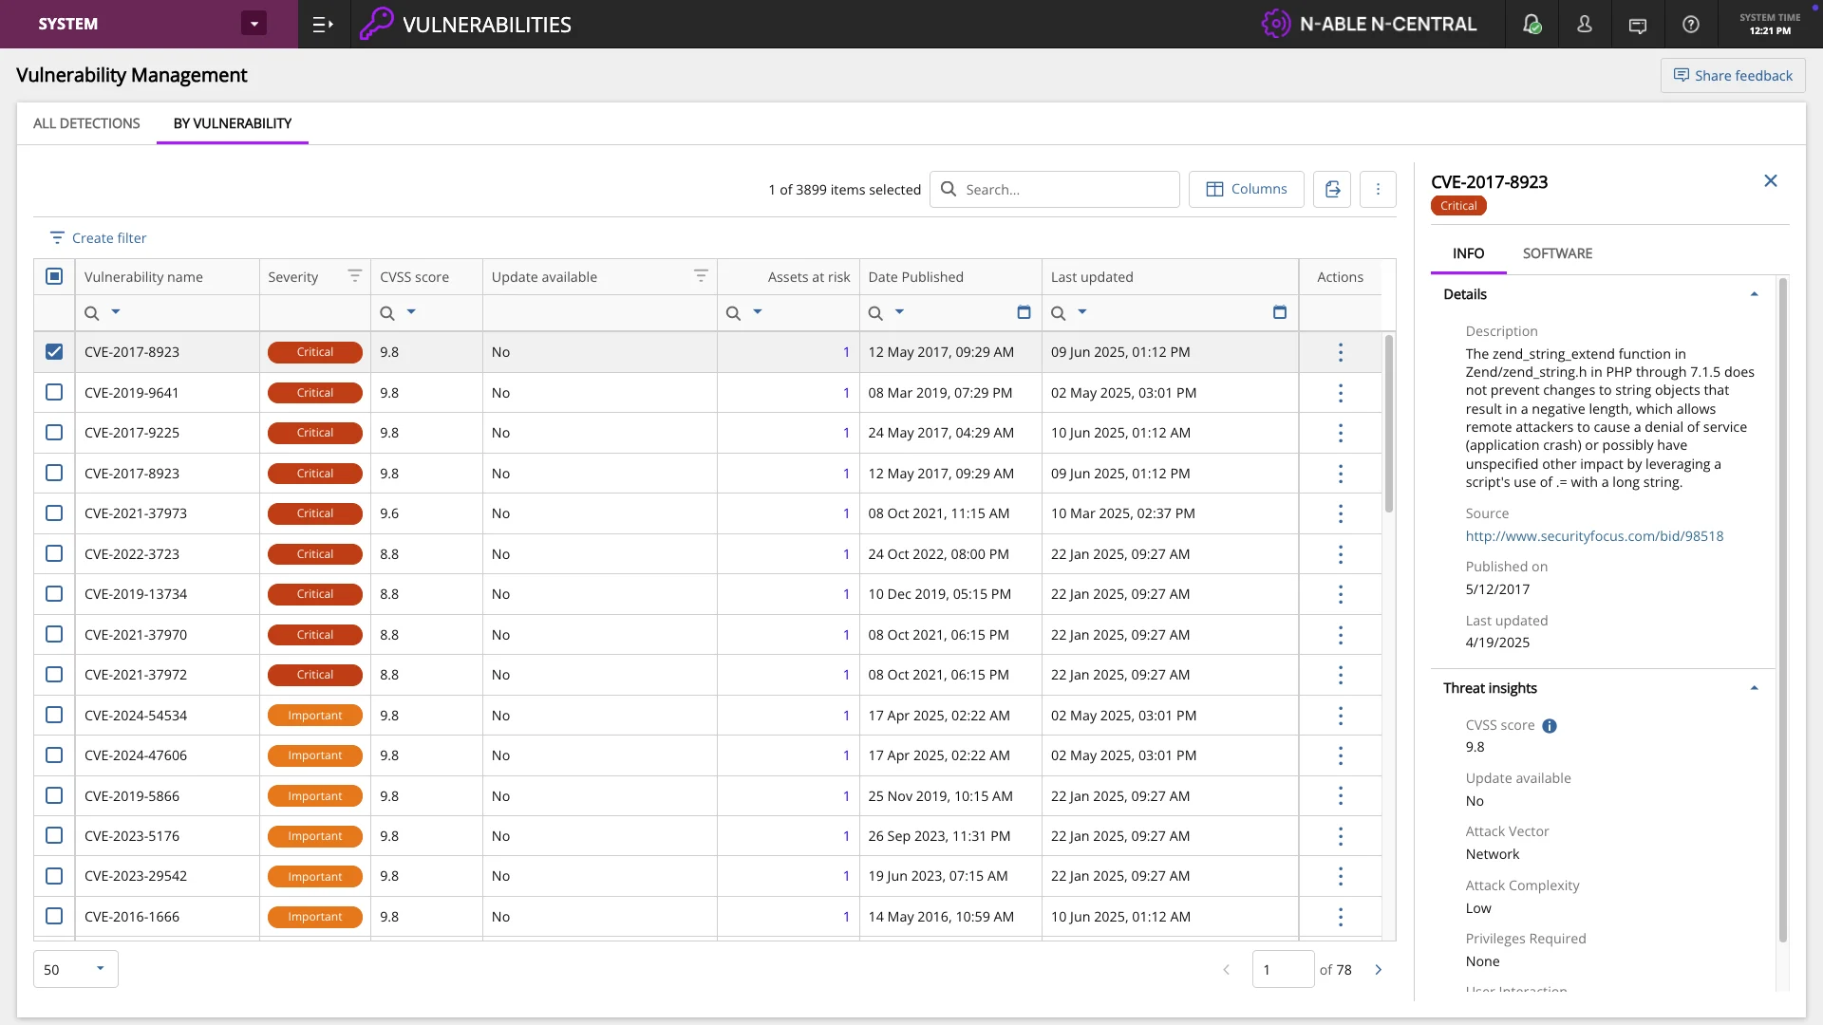This screenshot has height=1025, width=1823.
Task: Toggle the navigation menu collapse icon
Action: (x=323, y=25)
